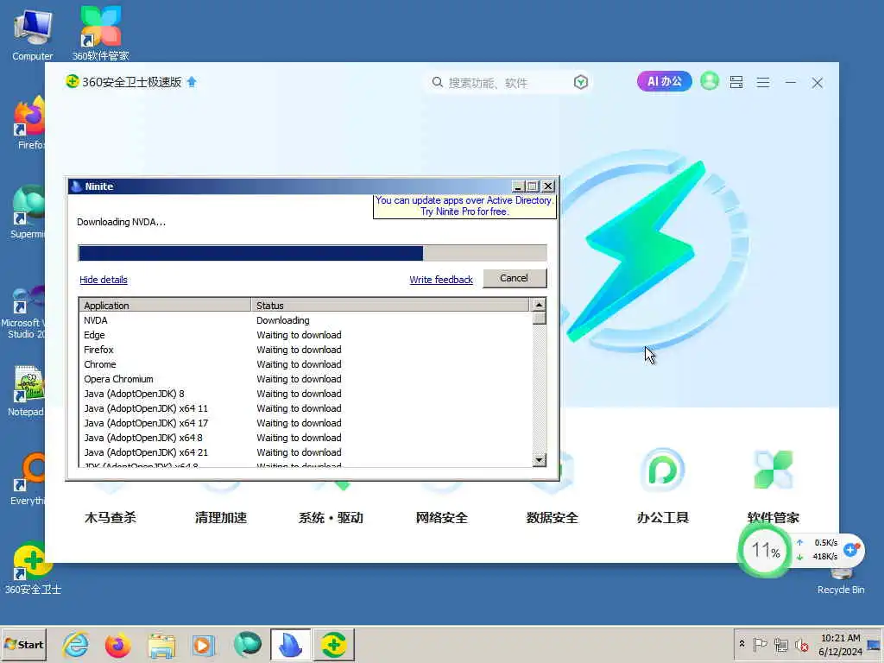Click the Ninite list scroll up arrow

[x=539, y=305]
